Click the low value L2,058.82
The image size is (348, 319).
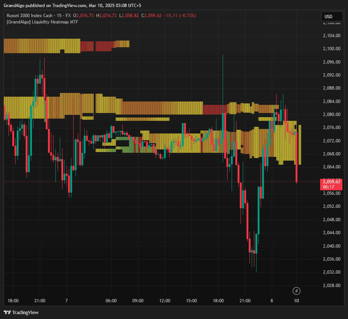[129, 16]
